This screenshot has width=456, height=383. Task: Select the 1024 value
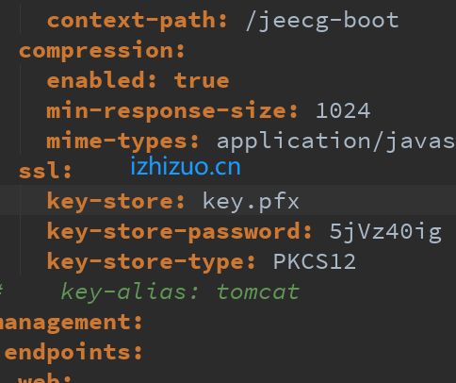tap(343, 110)
